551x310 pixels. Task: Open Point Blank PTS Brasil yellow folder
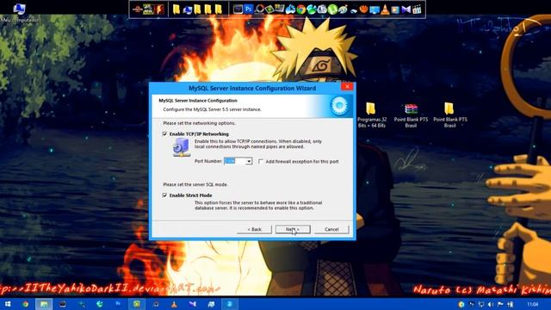450,115
